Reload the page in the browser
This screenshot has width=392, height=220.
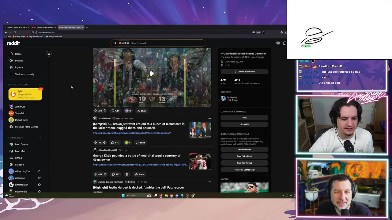(14, 32)
